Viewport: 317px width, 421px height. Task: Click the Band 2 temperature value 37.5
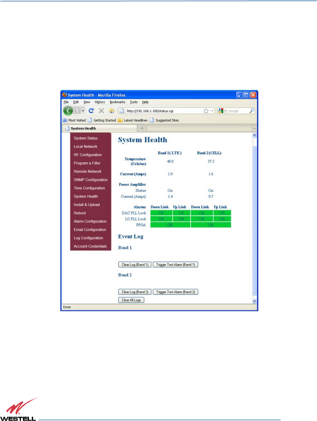211,161
